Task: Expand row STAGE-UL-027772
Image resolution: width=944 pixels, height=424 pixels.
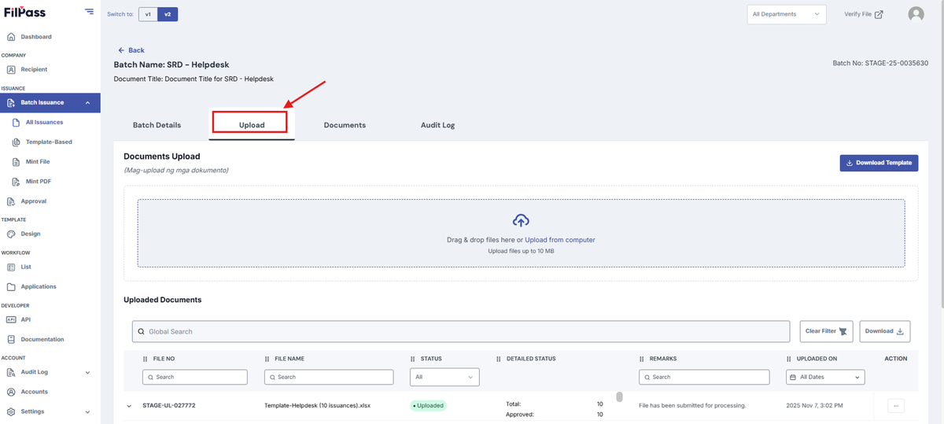Action: tap(129, 406)
